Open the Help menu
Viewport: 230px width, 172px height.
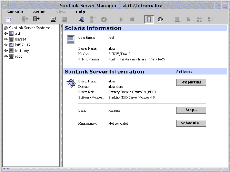point(80,12)
